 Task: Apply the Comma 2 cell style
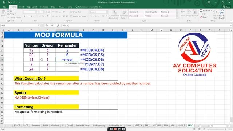pos(136,12)
